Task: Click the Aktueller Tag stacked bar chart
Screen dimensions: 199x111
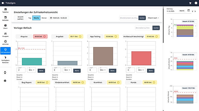Action: (185, 31)
